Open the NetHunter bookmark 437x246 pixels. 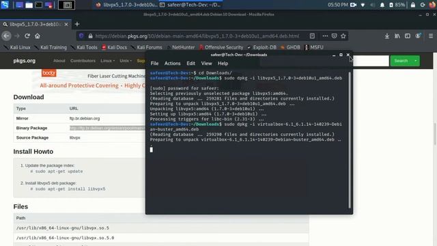click(x=180, y=47)
